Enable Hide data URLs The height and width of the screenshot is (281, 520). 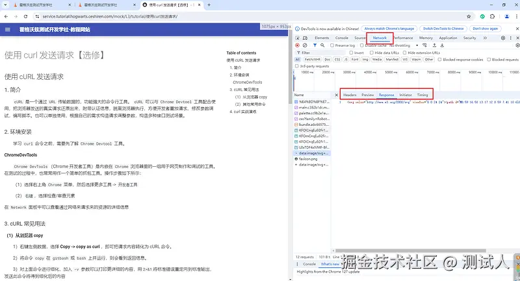372,53
